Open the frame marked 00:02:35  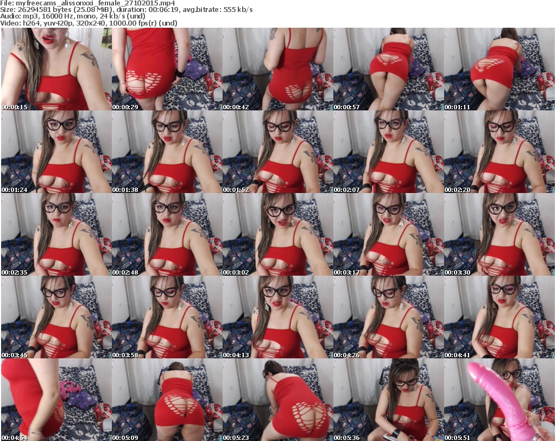click(x=56, y=235)
